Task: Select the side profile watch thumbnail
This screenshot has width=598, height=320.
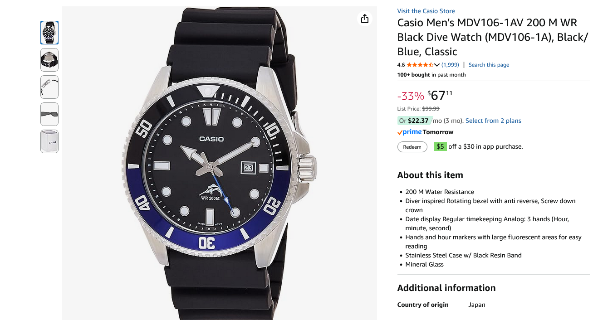Action: 49,87
